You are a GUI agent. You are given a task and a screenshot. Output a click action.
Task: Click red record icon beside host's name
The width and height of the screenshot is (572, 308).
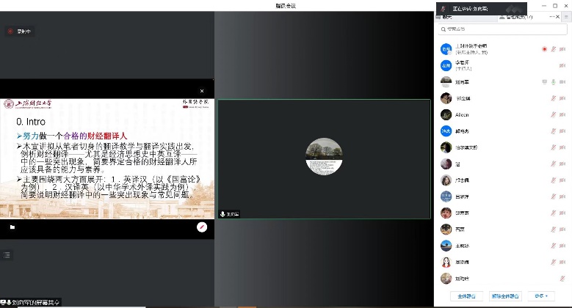pyautogui.click(x=544, y=48)
